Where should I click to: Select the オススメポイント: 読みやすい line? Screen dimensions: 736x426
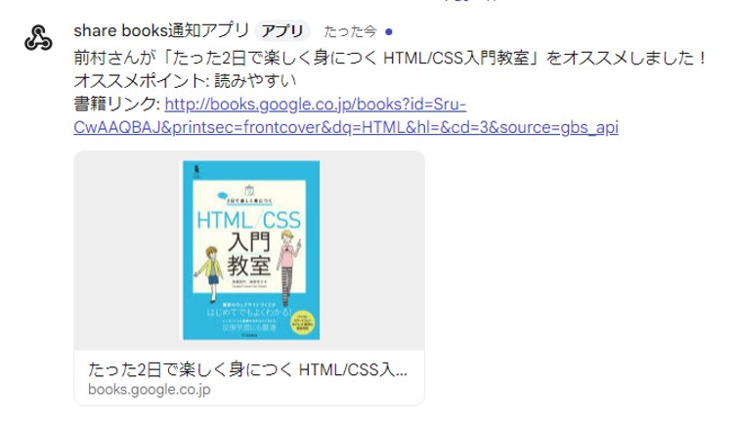pos(185,81)
